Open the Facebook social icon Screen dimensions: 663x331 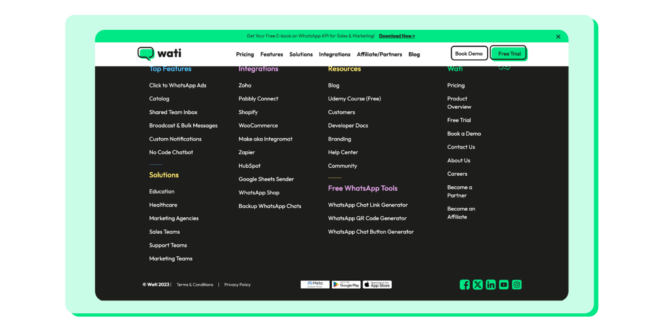(464, 284)
